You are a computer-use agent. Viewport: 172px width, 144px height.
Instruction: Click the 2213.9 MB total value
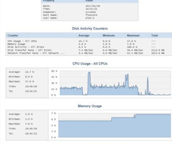[158, 50]
